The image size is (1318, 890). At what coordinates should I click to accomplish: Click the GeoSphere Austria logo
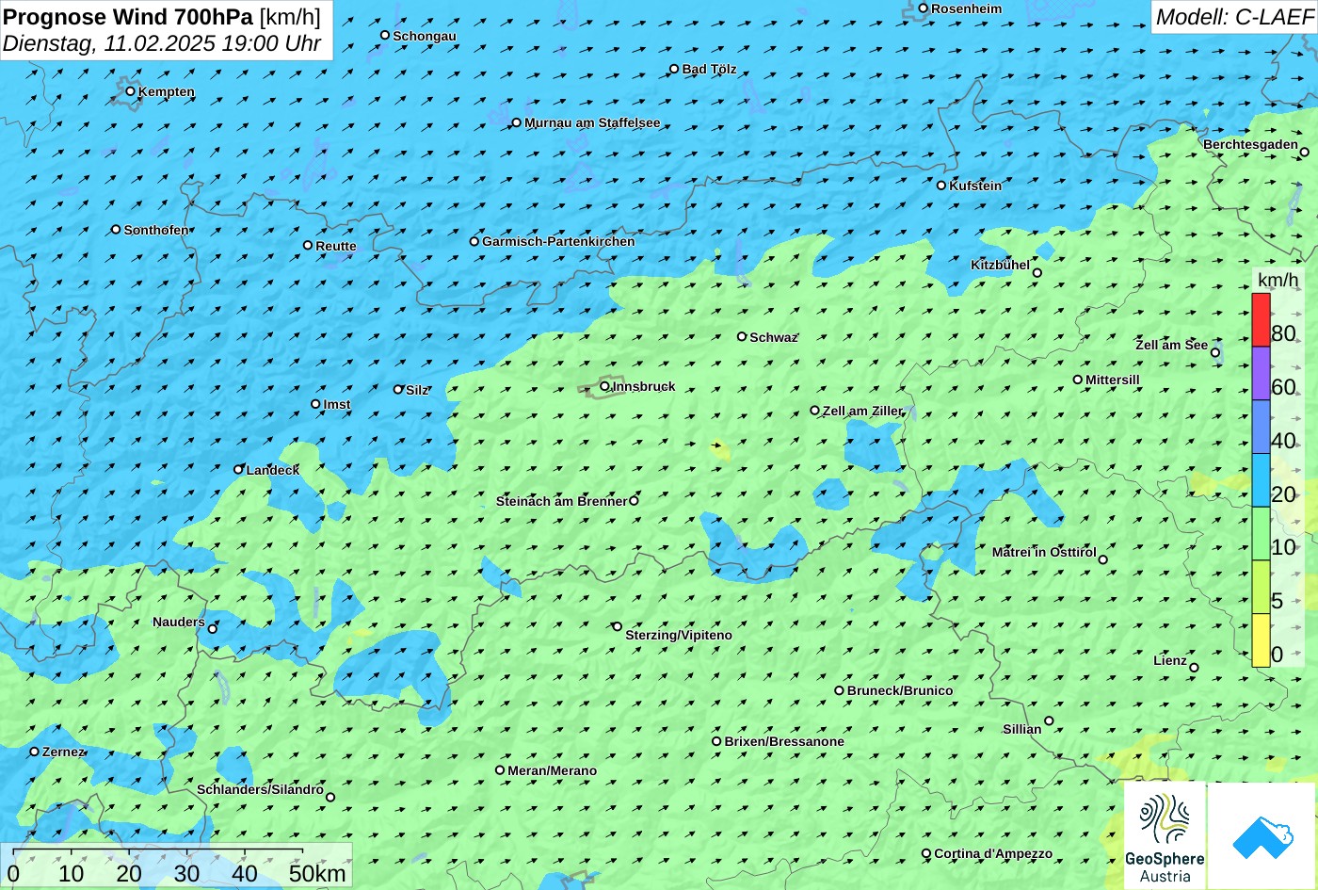click(1165, 835)
